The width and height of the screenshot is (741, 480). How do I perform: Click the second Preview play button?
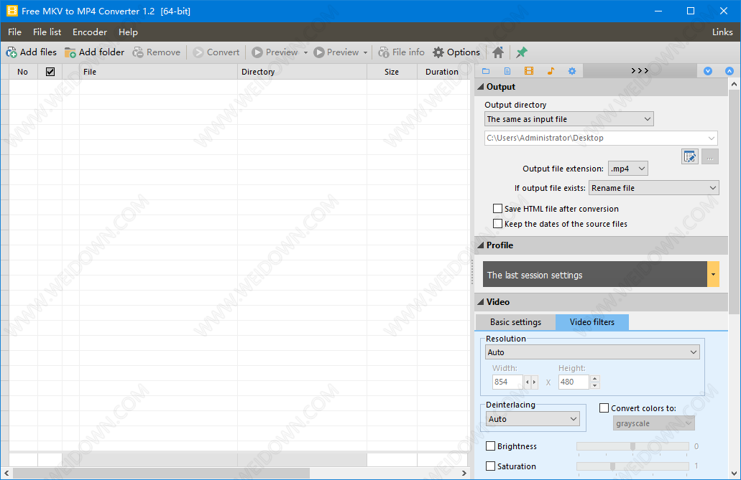[336, 52]
